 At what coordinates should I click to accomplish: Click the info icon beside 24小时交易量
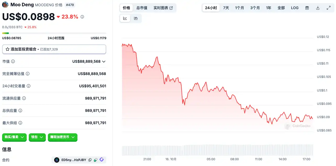(x=29, y=86)
